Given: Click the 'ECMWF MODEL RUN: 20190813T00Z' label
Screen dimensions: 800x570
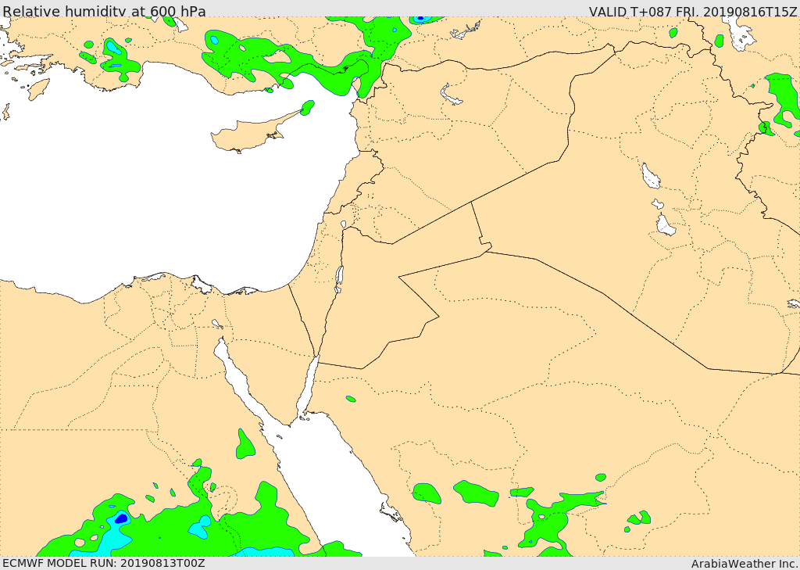Looking at the screenshot, I should [x=104, y=564].
